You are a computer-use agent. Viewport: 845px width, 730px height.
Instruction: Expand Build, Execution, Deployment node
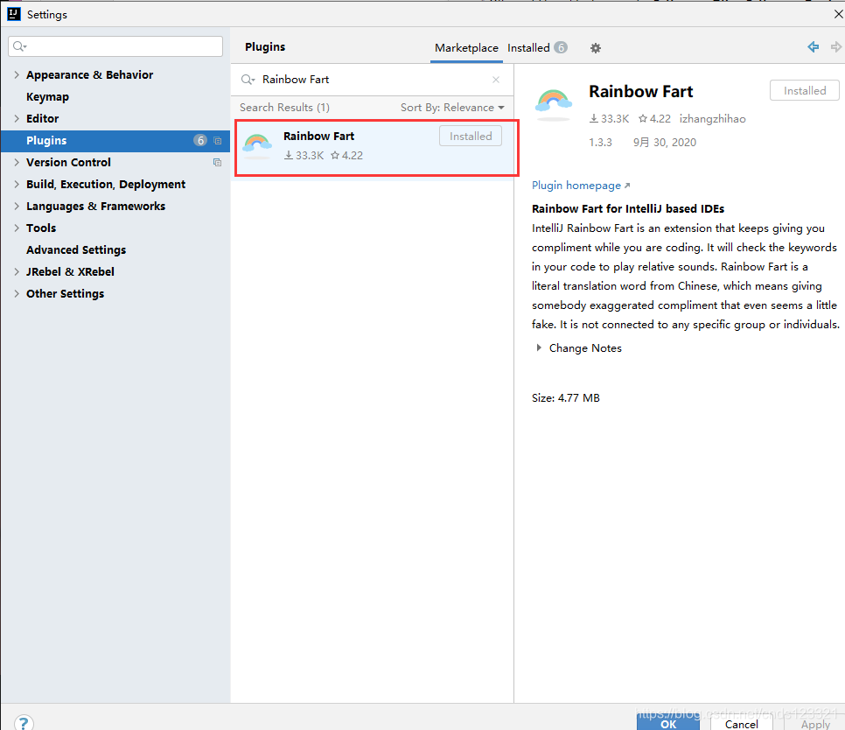pyautogui.click(x=16, y=185)
